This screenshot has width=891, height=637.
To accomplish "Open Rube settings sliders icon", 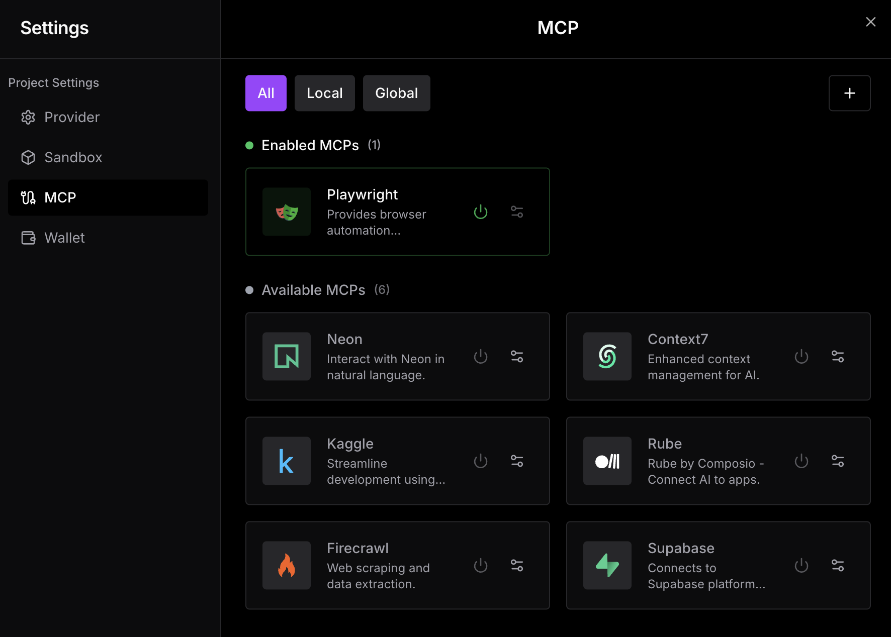I will click(838, 461).
